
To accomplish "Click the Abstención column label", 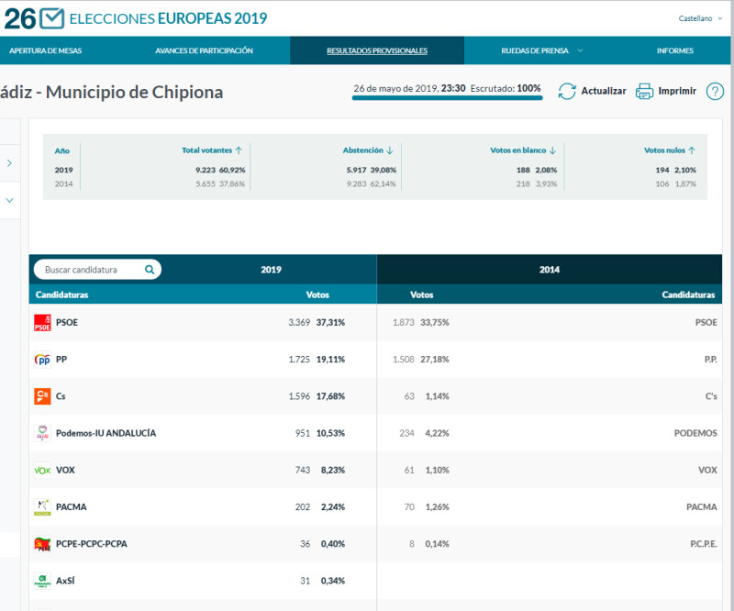I will tap(362, 150).
